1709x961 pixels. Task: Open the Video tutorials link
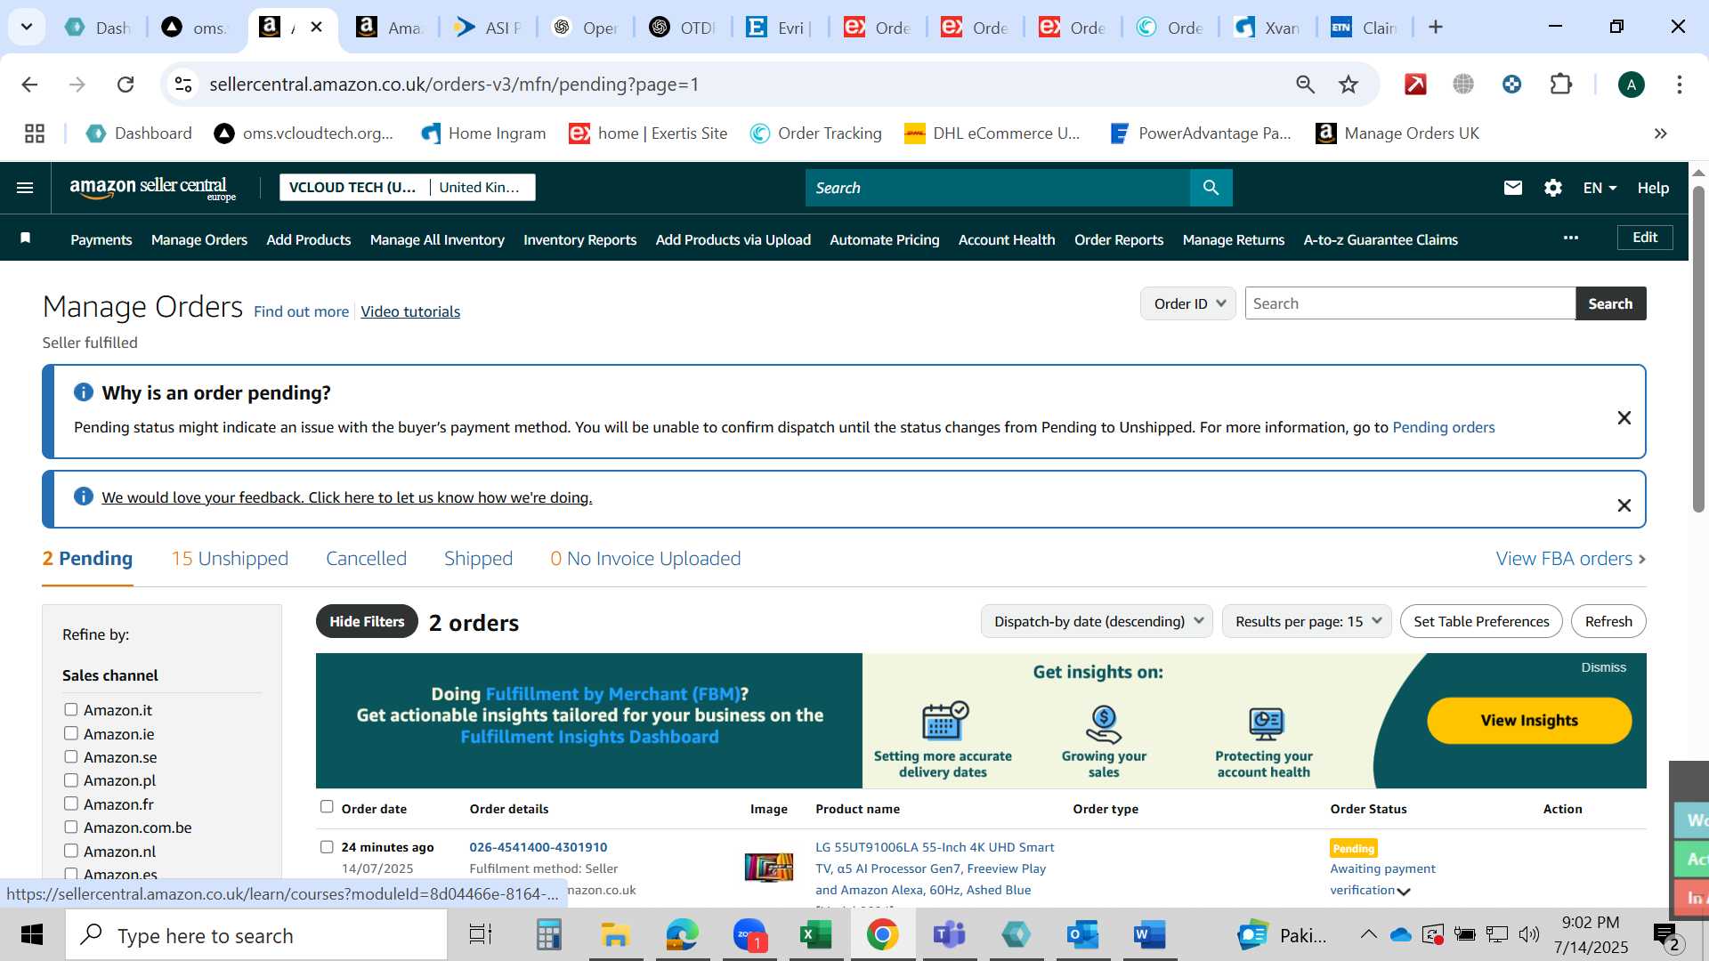[410, 311]
